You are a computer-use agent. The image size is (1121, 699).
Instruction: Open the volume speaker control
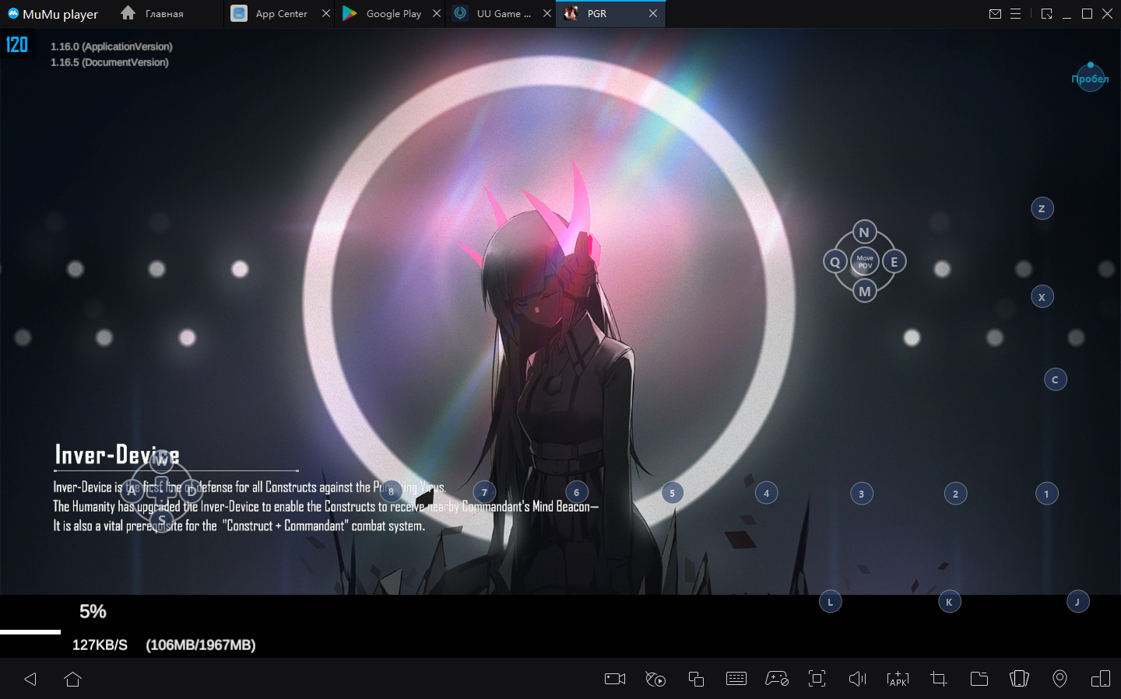[857, 679]
